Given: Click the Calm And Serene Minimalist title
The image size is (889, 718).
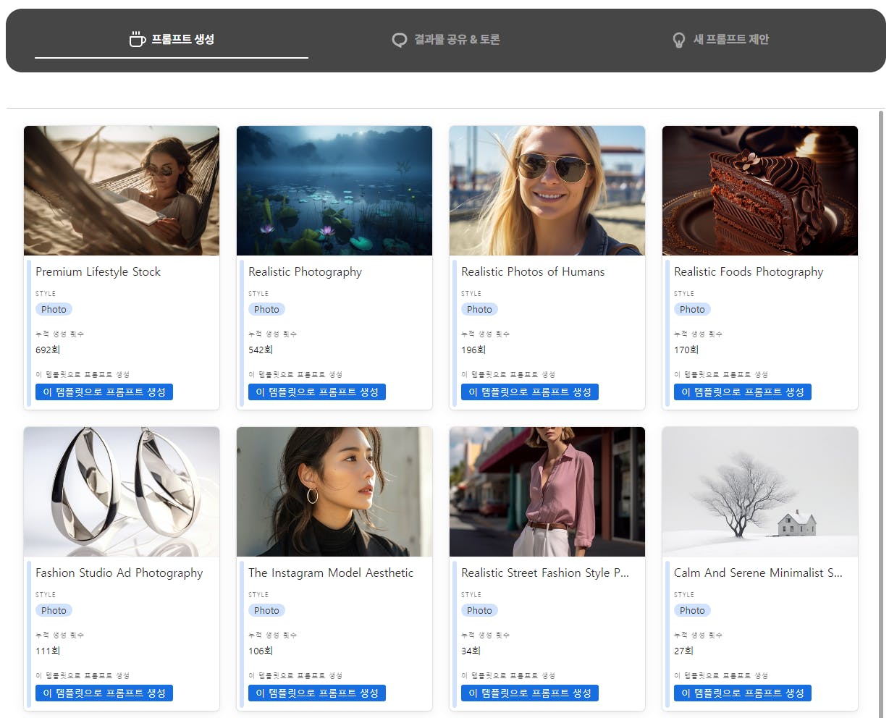Looking at the screenshot, I should (x=758, y=573).
